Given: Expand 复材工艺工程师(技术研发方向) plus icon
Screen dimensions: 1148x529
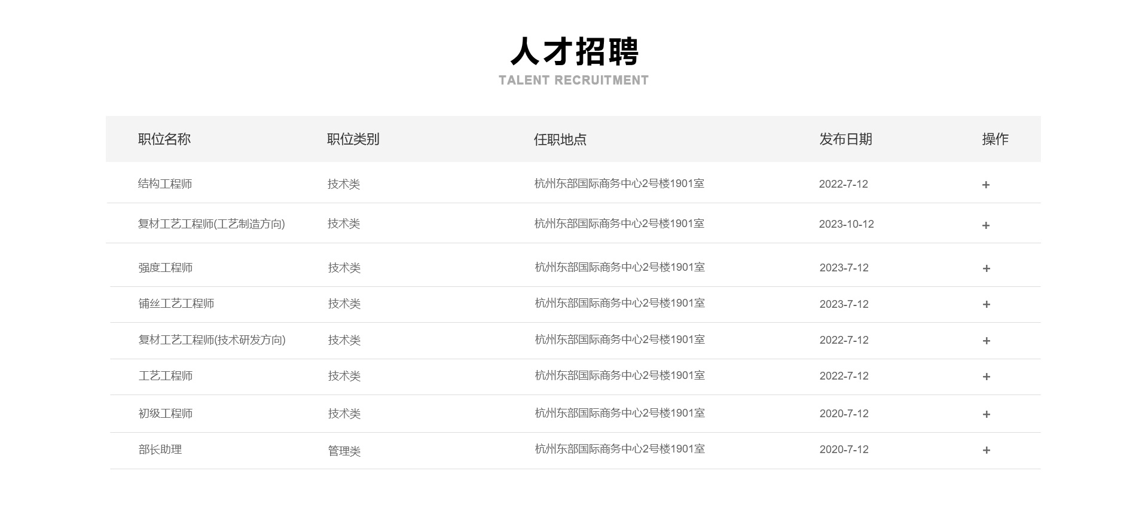Looking at the screenshot, I should pyautogui.click(x=987, y=341).
